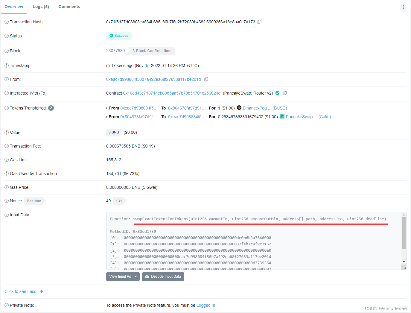Click the verified checkmark beside PancakeSwap Router v2
Image resolution: width=411 pixels, height=313 pixels.
(277, 93)
